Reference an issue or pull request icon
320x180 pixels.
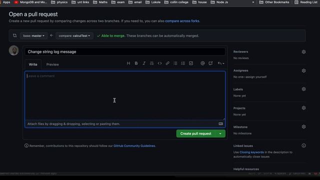(210, 63)
